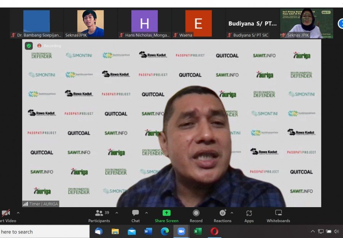Select Seknas JPIK tile showing woman in hijab
343x238 pixels.
pyautogui.click(x=306, y=23)
